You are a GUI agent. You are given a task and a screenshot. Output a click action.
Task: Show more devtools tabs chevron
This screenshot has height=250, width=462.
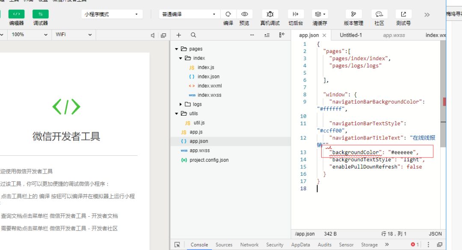tap(387, 244)
